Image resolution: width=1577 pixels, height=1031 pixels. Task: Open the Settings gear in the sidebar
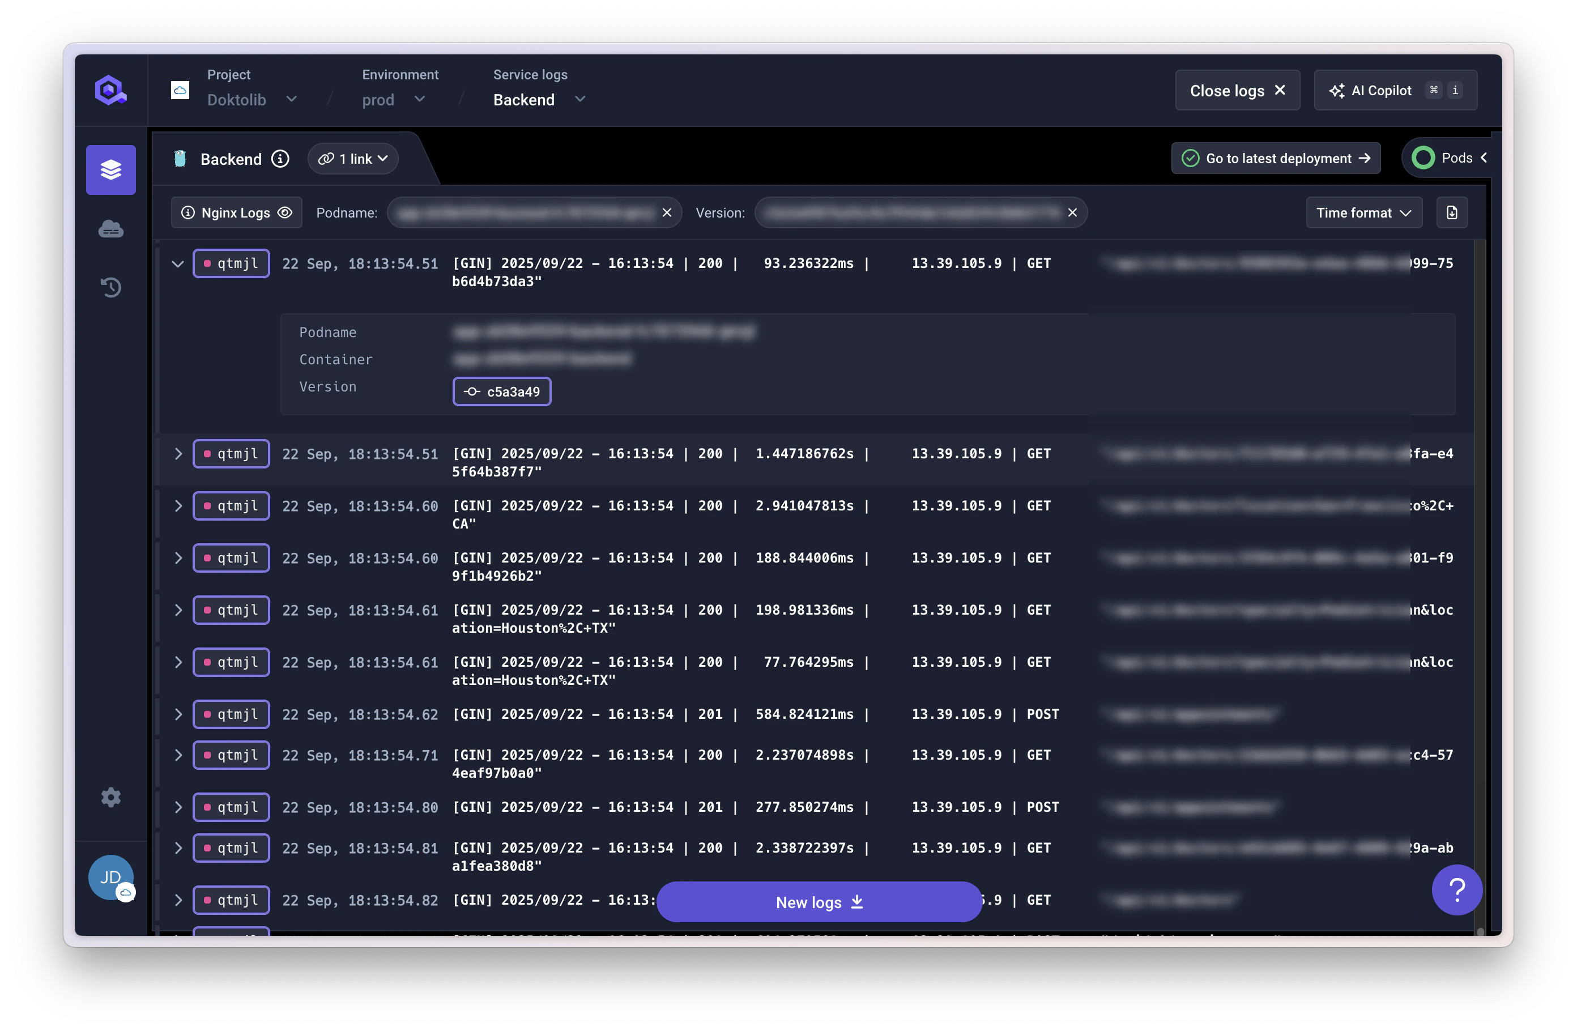tap(110, 797)
